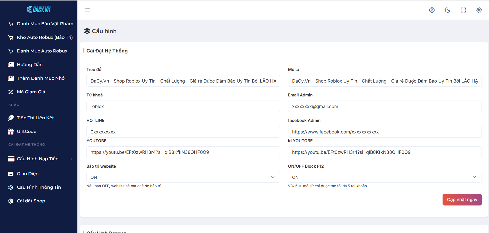Toggle the hamburger sidebar menu icon
This screenshot has height=233, width=489.
click(87, 10)
